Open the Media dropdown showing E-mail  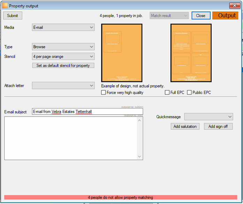pyautogui.click(x=63, y=27)
